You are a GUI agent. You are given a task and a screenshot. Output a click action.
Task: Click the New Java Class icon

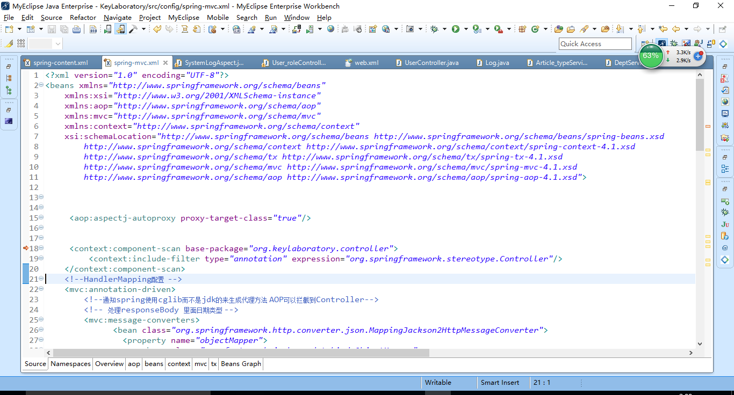click(535, 29)
